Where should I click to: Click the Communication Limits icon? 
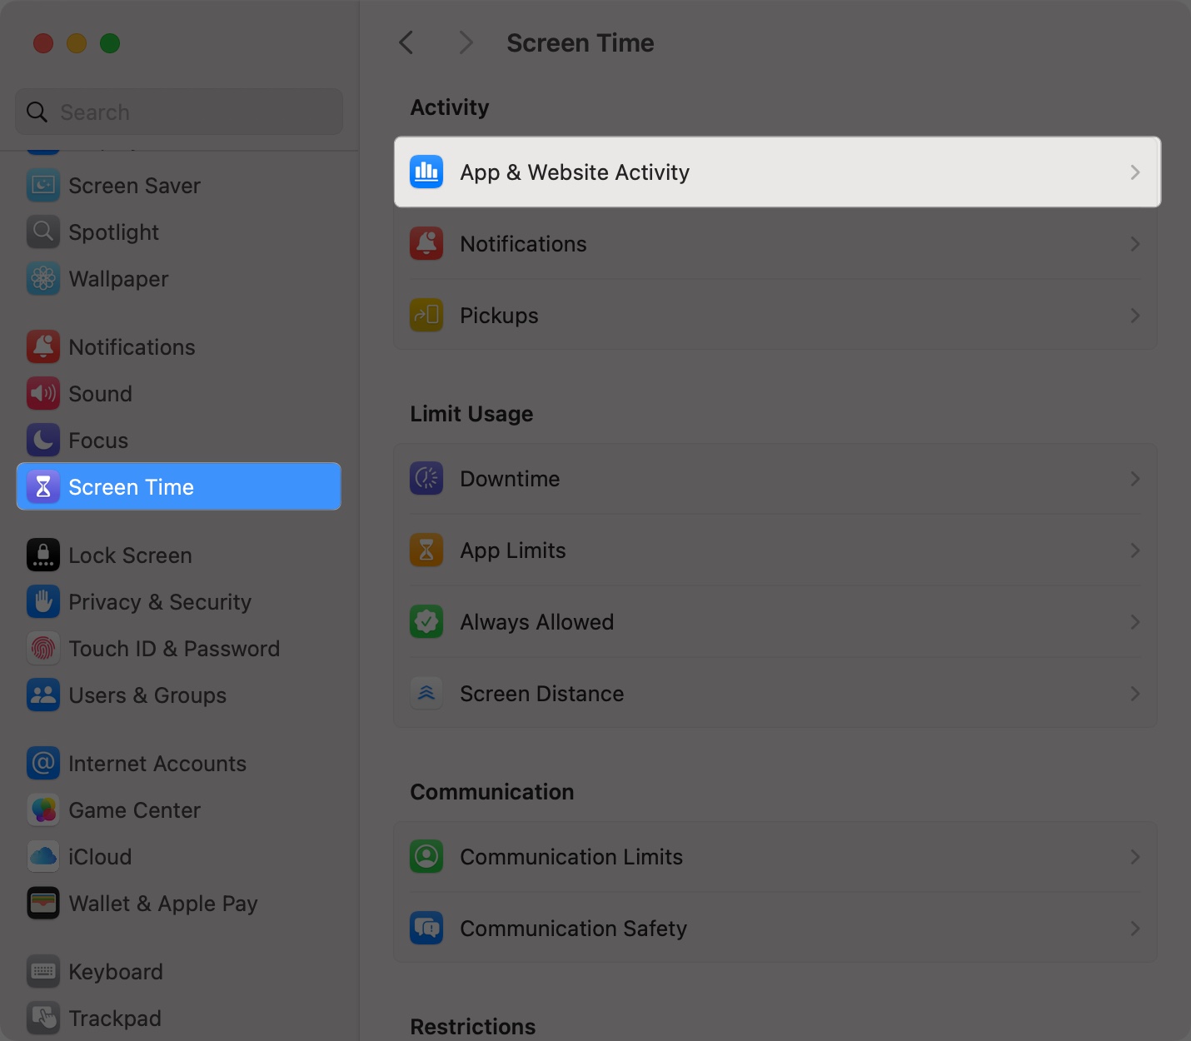pyautogui.click(x=426, y=856)
